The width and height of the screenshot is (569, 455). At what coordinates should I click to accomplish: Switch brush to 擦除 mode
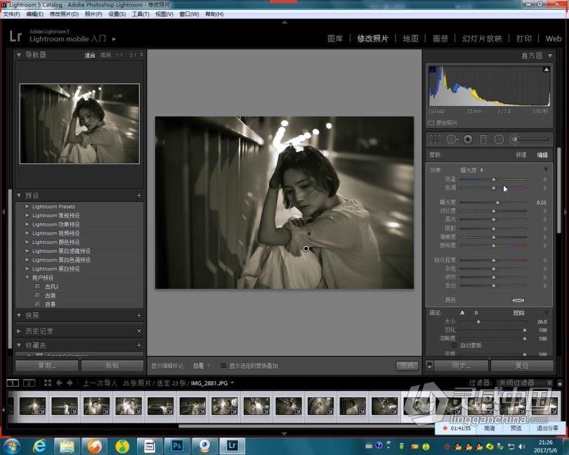pos(519,313)
